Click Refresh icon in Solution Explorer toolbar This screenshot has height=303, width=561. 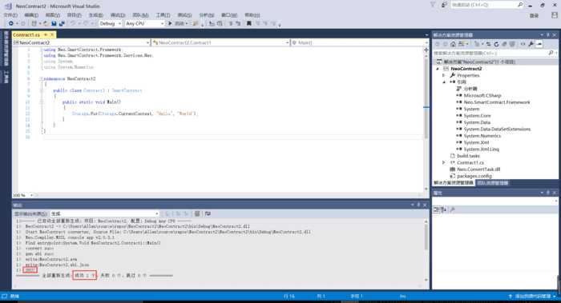(x=496, y=44)
